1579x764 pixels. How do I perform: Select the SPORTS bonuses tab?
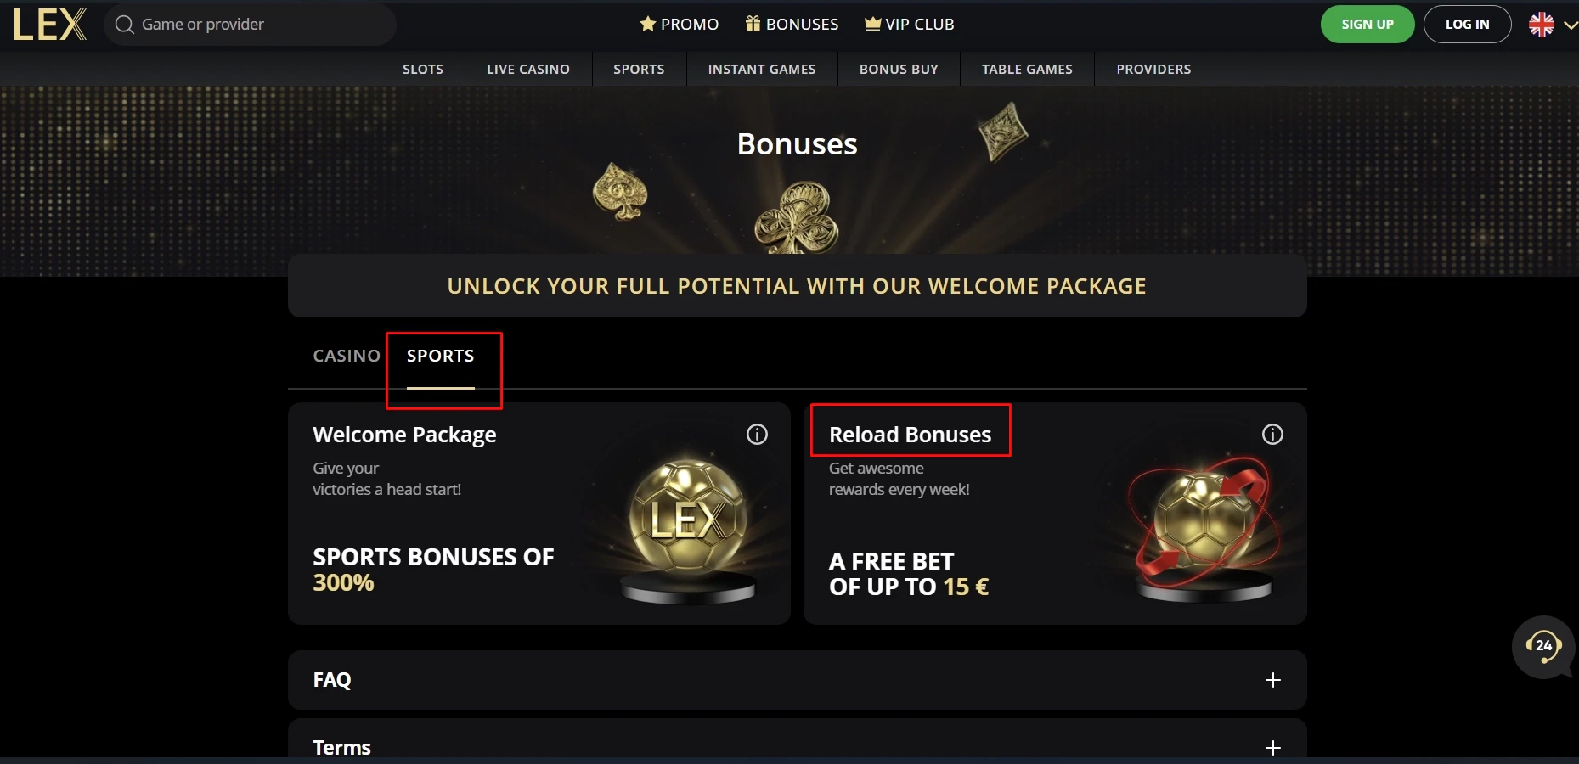[440, 356]
